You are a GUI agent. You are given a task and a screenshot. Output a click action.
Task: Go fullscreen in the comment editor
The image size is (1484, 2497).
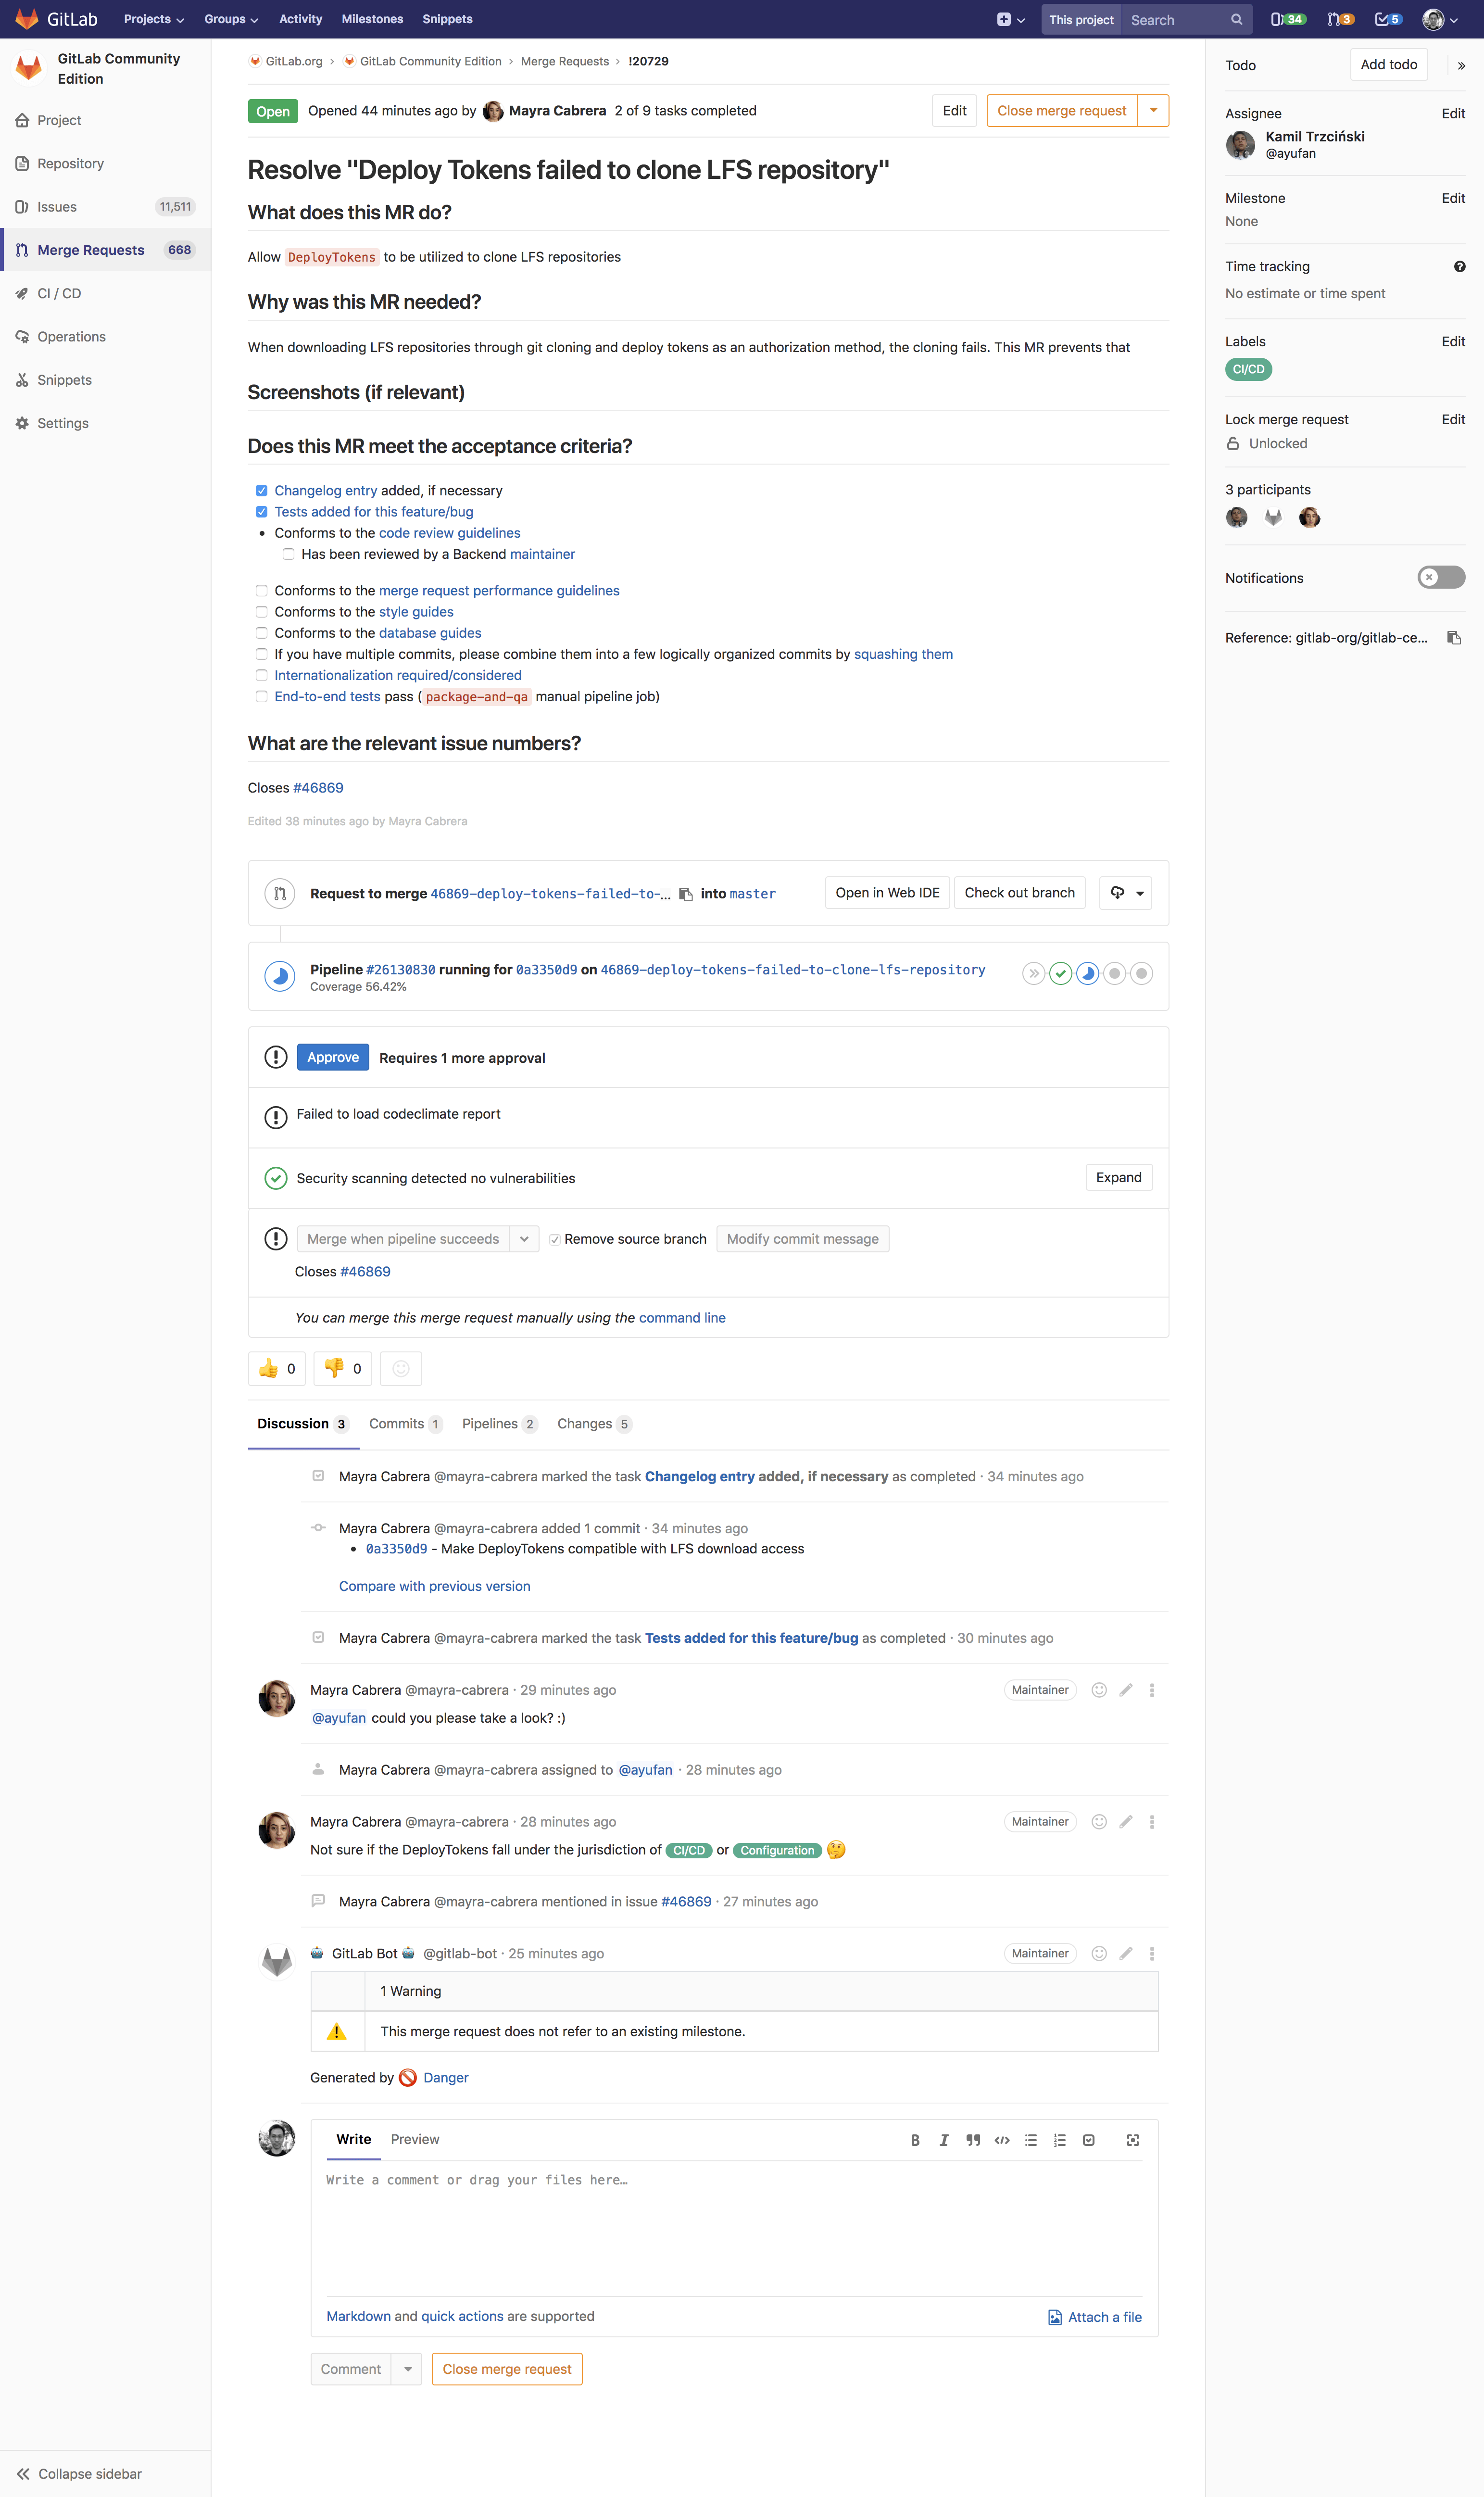1133,2140
